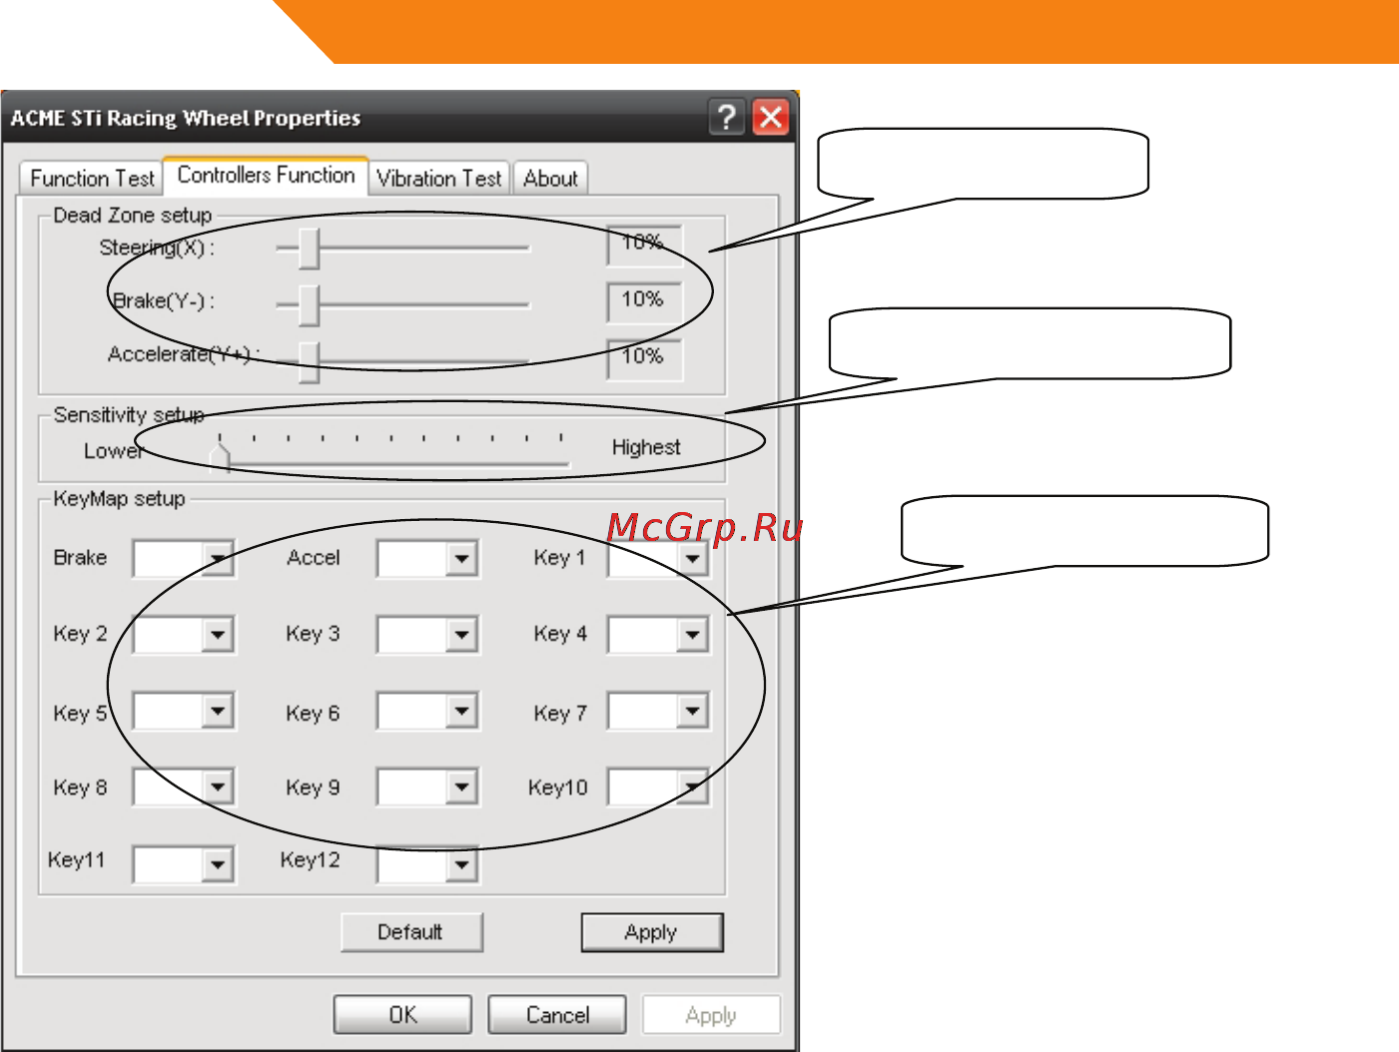Click the Accelerate(Y+) percentage value field
The image size is (1399, 1052).
[644, 359]
